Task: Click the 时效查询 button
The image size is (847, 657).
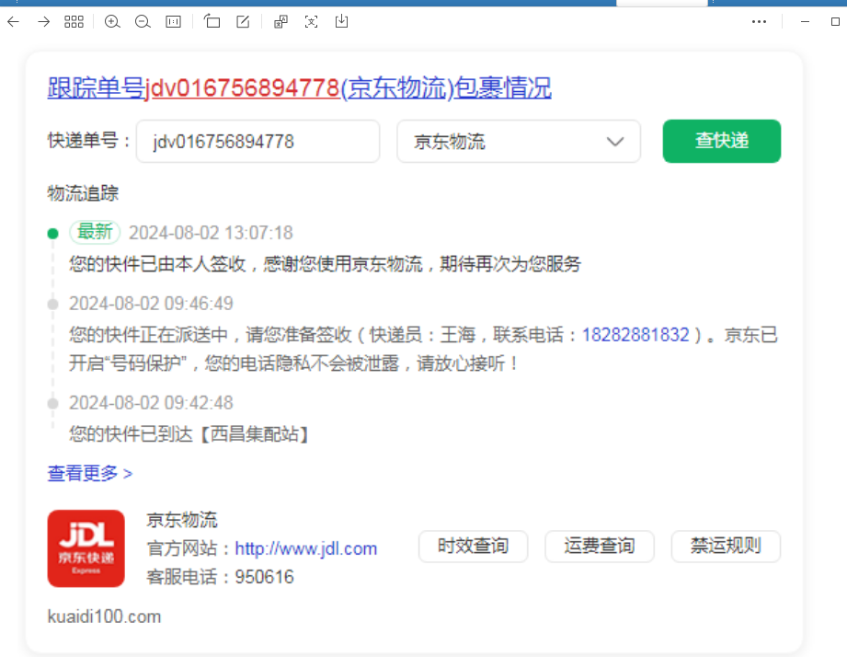Action: coord(473,547)
